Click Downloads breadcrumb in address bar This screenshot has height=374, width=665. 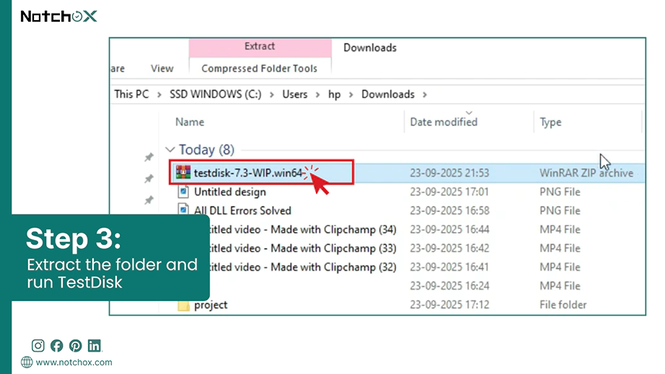click(x=387, y=94)
